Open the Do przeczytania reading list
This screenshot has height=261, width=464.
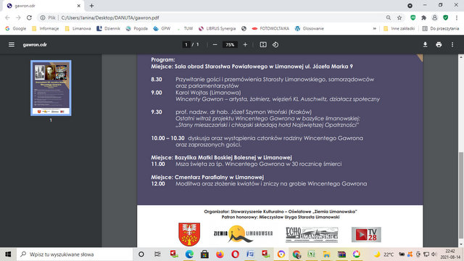441,28
